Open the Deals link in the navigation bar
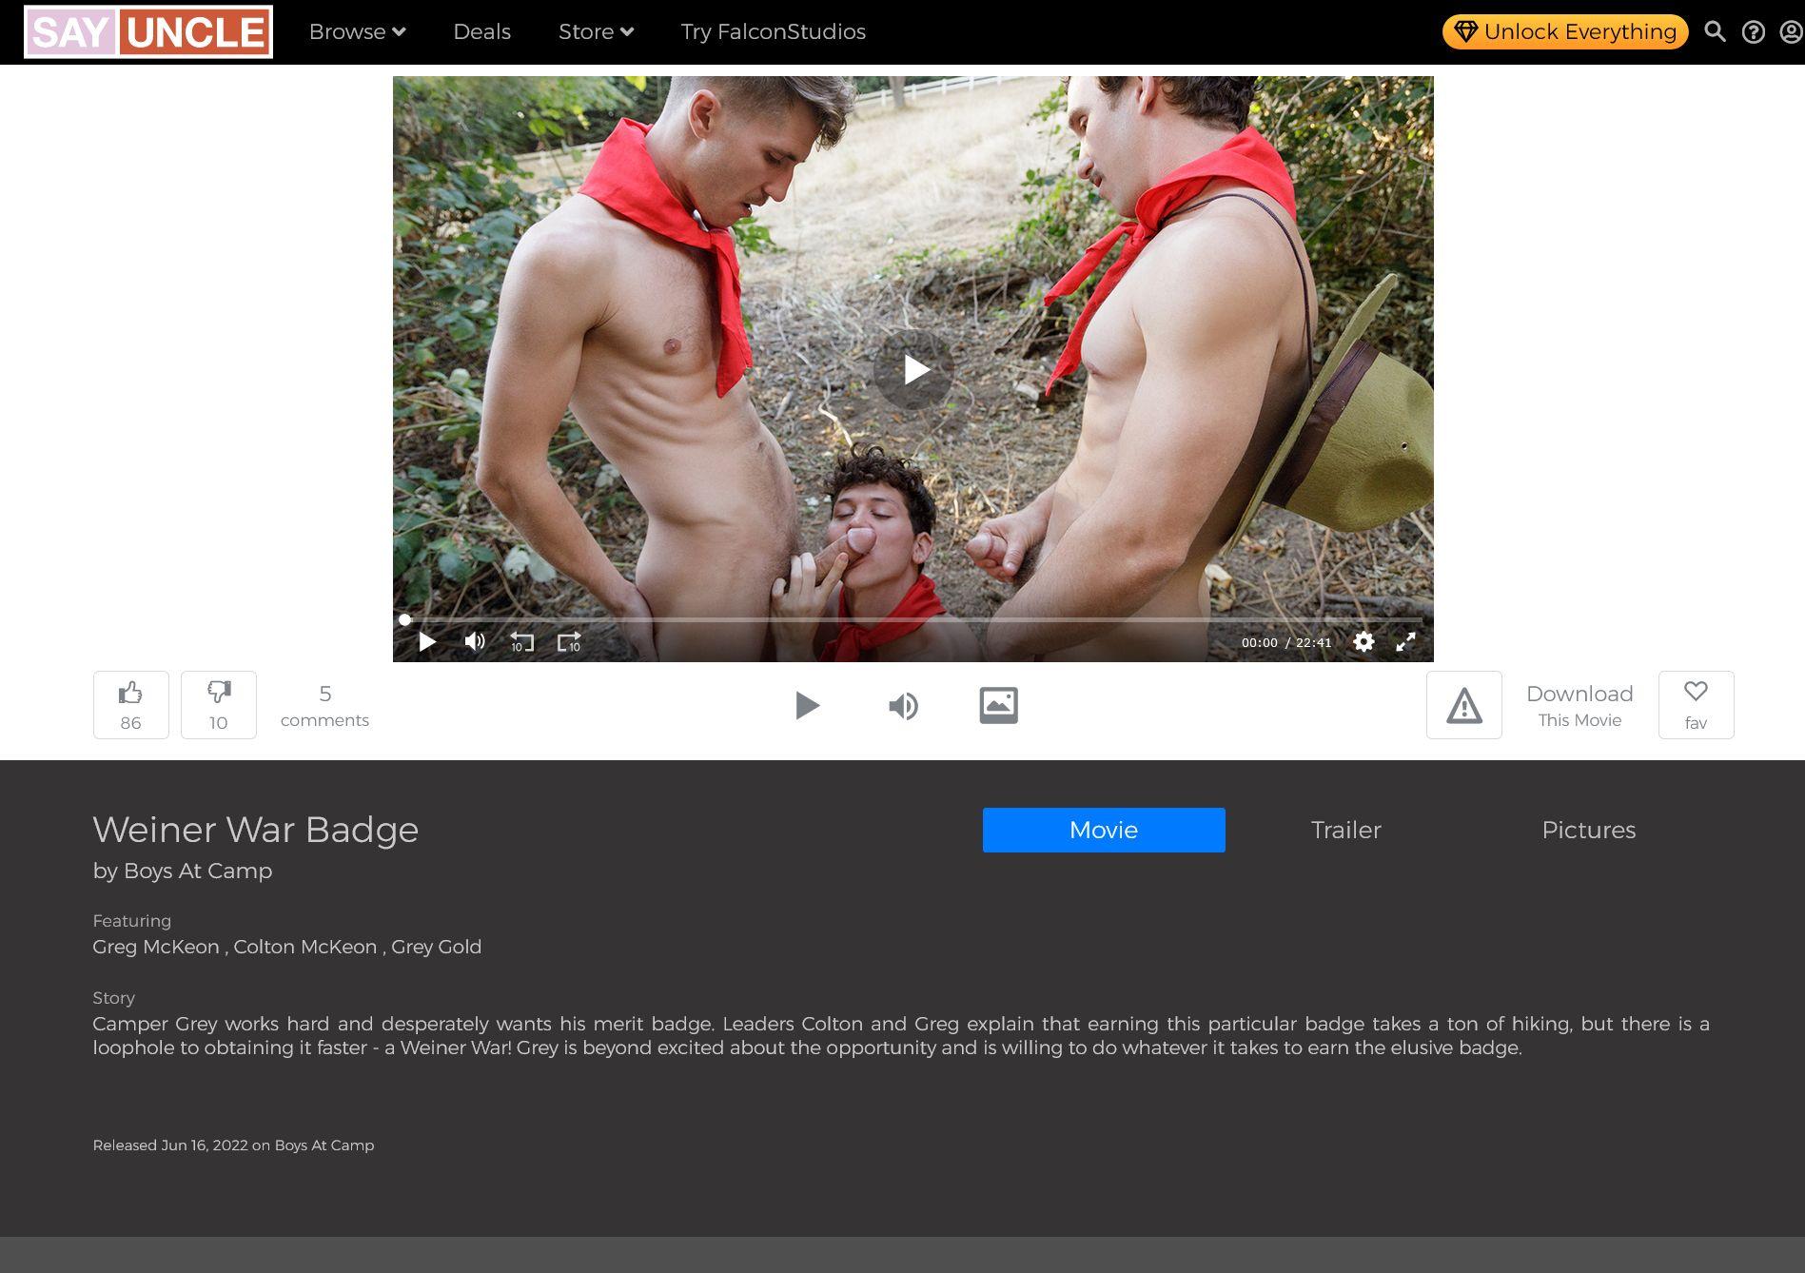Image resolution: width=1805 pixels, height=1273 pixels. (x=481, y=32)
